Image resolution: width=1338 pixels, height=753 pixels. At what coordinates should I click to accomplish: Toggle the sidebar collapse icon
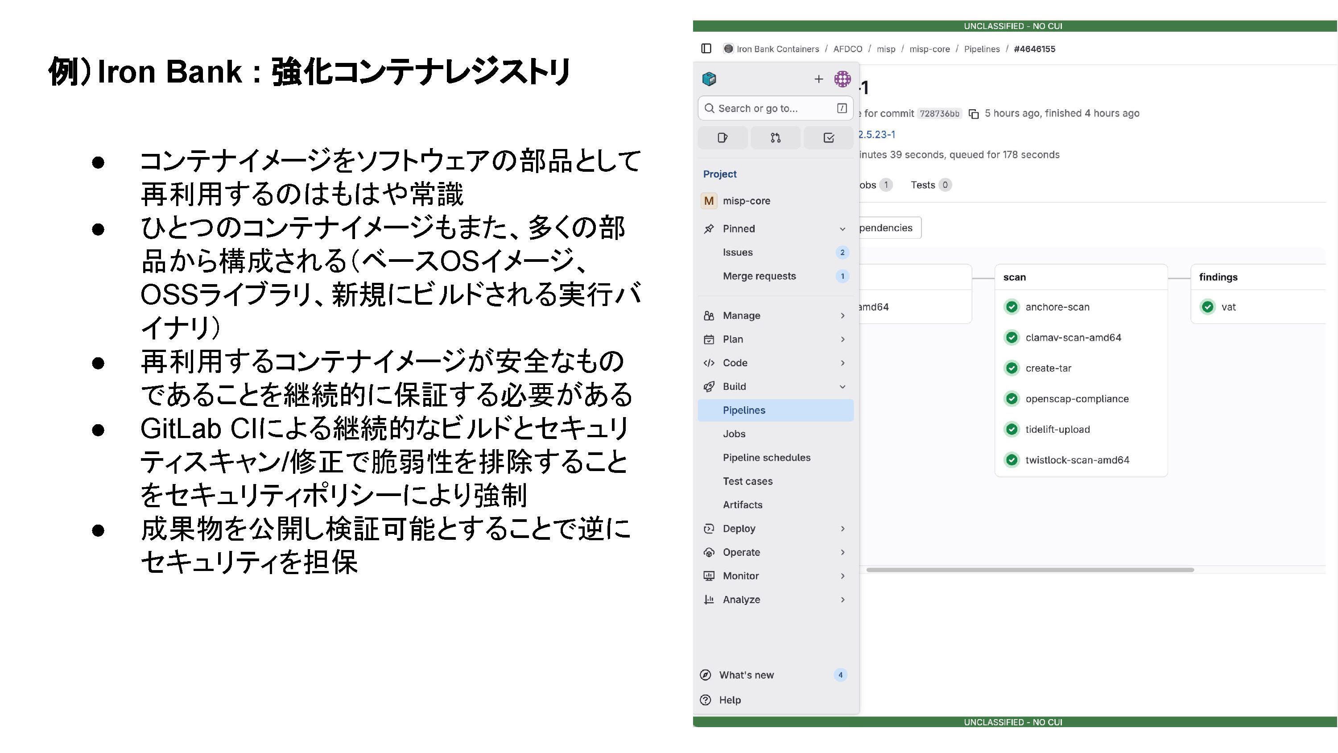[706, 48]
